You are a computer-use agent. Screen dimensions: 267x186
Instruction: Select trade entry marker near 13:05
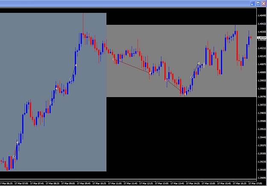coord(166,80)
